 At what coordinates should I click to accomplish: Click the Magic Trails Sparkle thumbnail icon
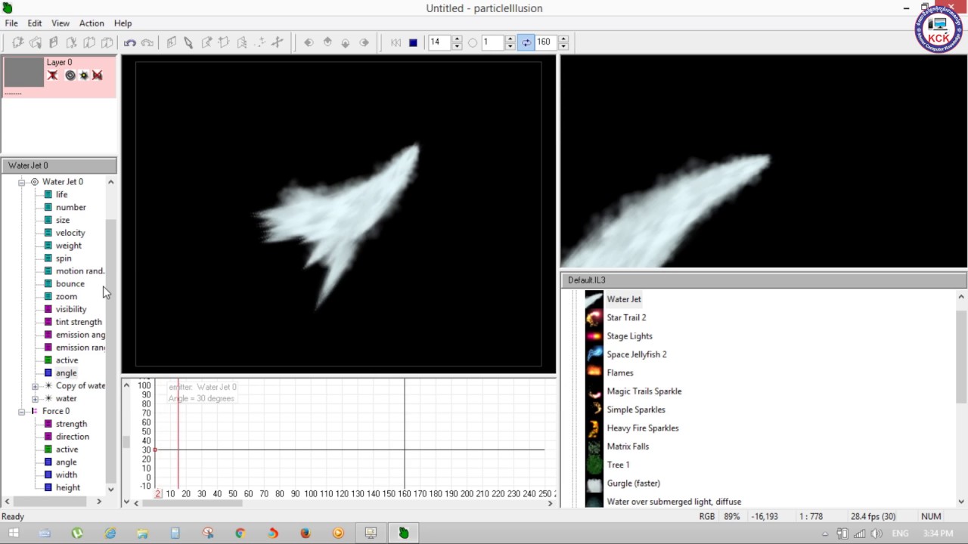click(x=594, y=391)
